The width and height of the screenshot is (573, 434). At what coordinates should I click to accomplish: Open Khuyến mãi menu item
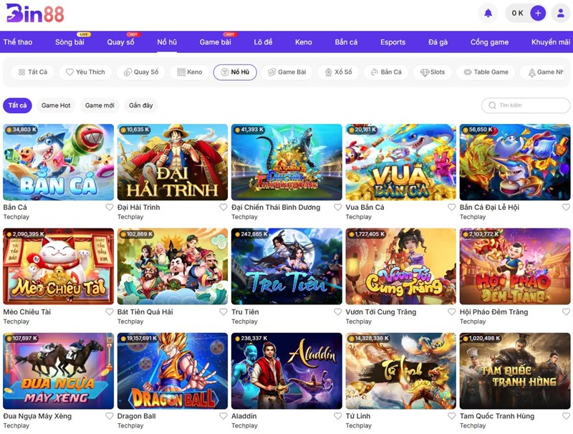[551, 42]
